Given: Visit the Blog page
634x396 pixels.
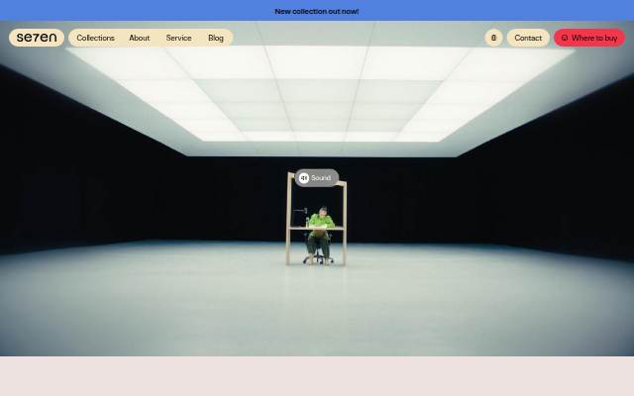Looking at the screenshot, I should [x=216, y=38].
